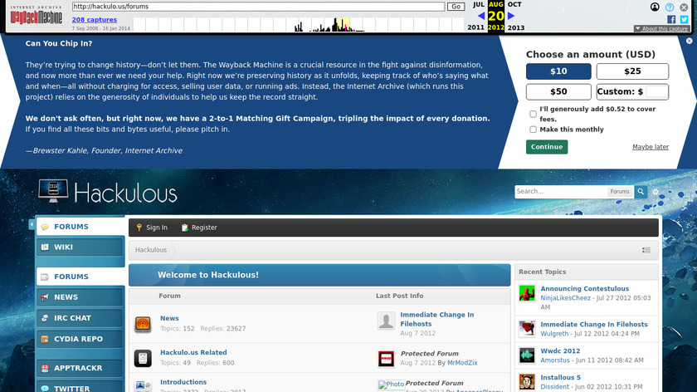The image size is (697, 392).
Task: Open Dissident avatar in Recent Topics
Action: tap(527, 382)
